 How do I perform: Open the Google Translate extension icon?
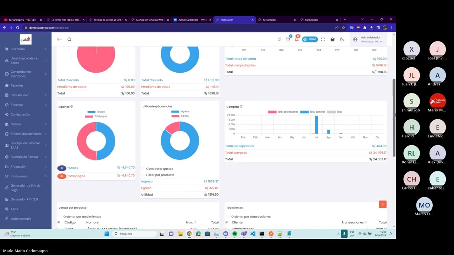click(351, 28)
